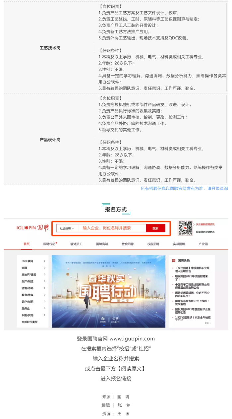Click the IGUOPIN 国聘 logo

coord(32,228)
